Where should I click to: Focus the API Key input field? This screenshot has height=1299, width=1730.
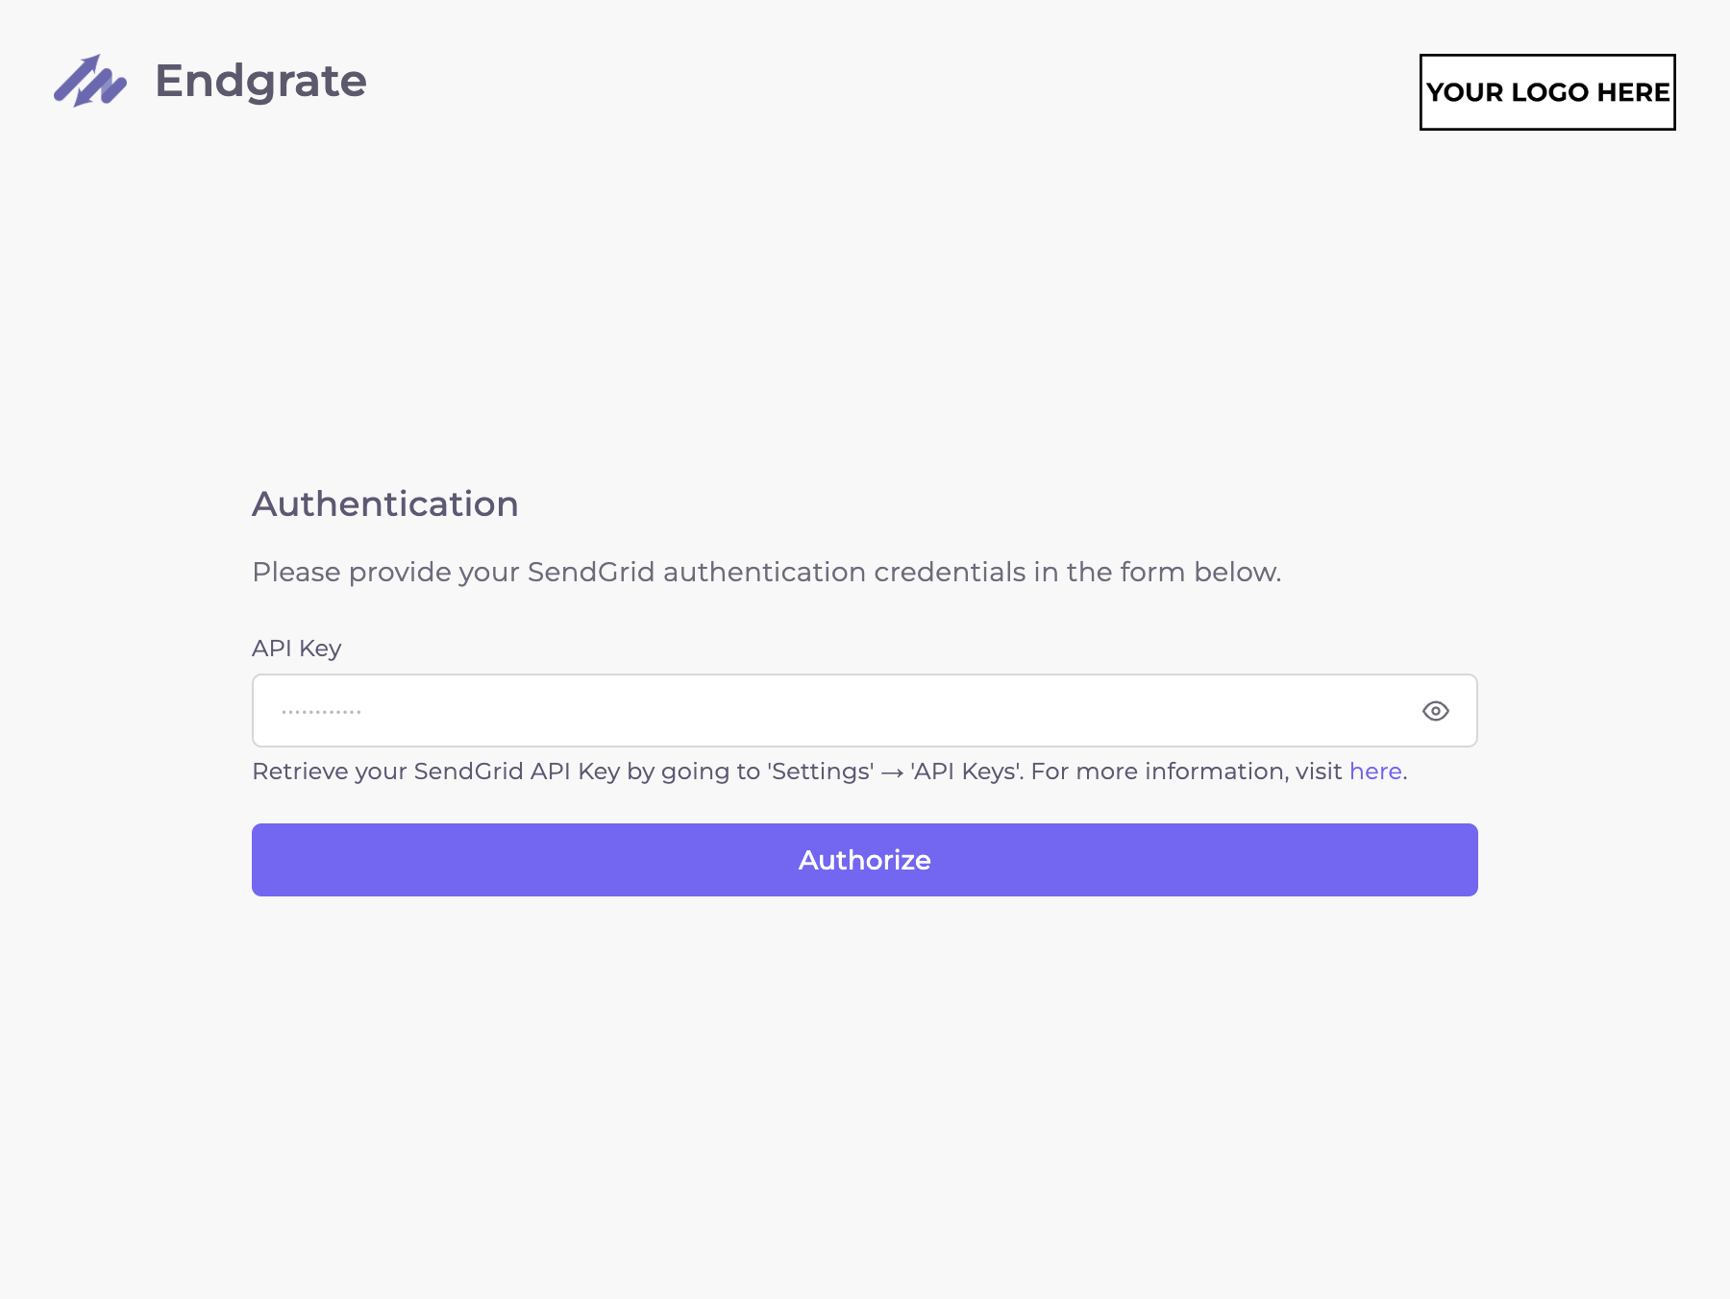click(769, 710)
